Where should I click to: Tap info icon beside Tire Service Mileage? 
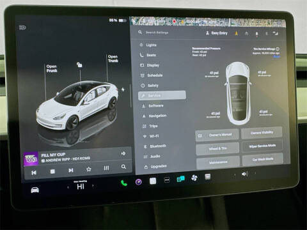[278, 49]
